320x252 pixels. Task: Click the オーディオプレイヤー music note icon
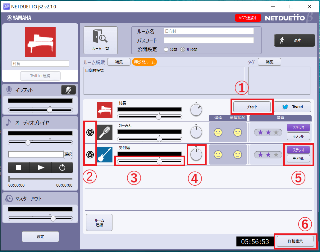(8, 122)
